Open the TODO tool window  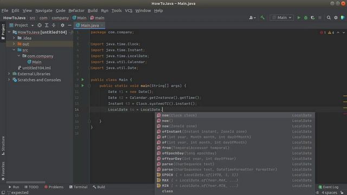(31, 187)
